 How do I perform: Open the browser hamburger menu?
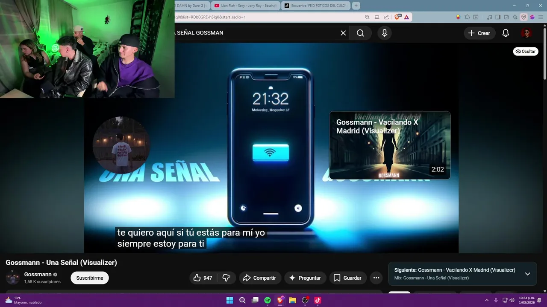[540, 17]
